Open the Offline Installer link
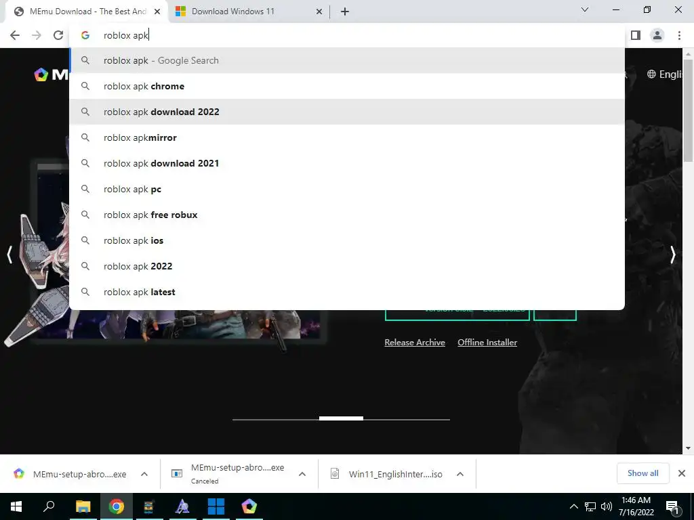Viewport: 694px width, 520px height. pyautogui.click(x=487, y=342)
